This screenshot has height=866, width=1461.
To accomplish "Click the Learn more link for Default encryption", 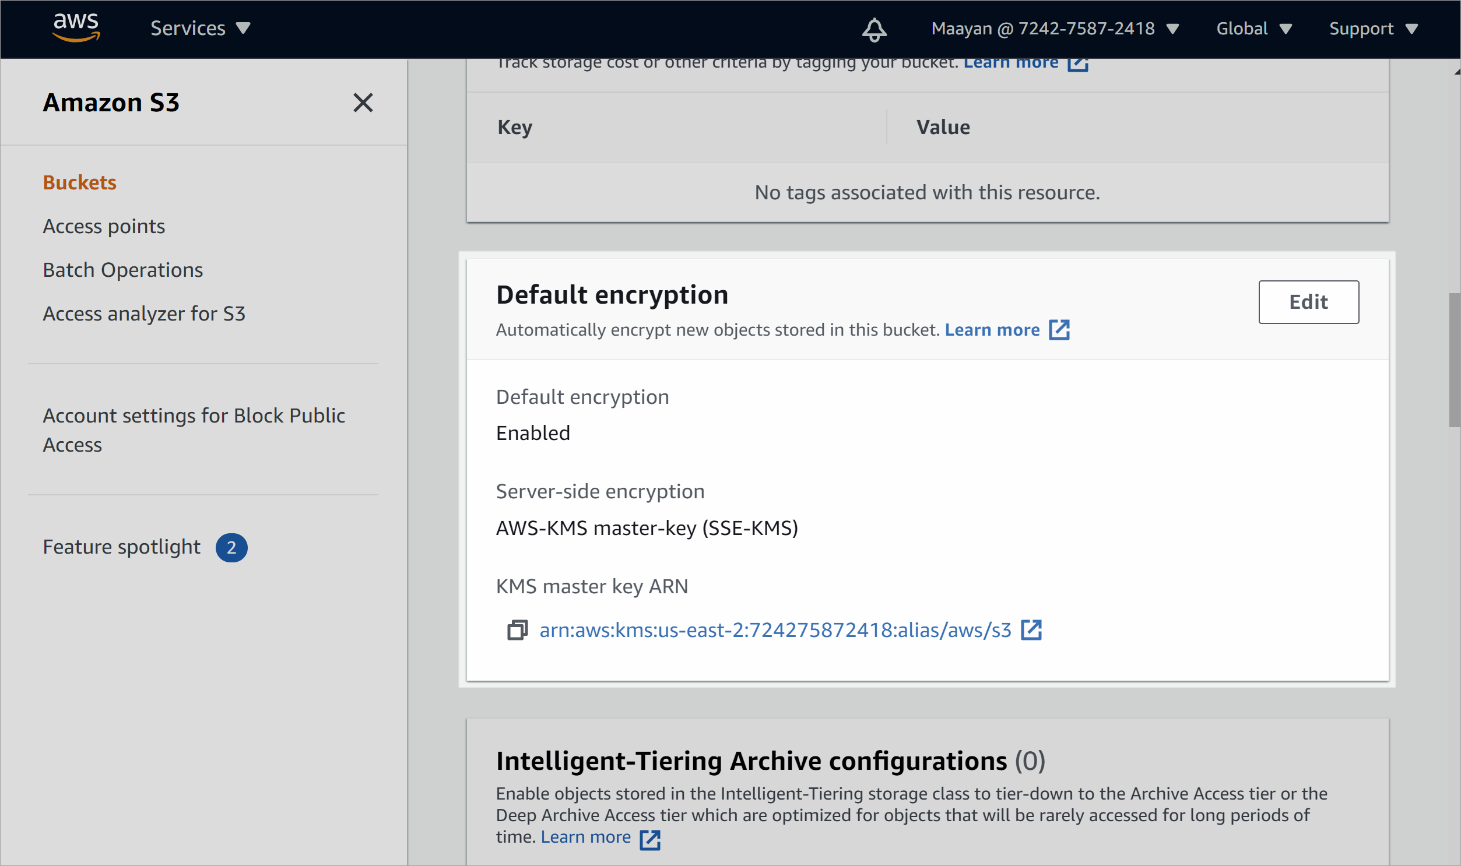I will [992, 329].
